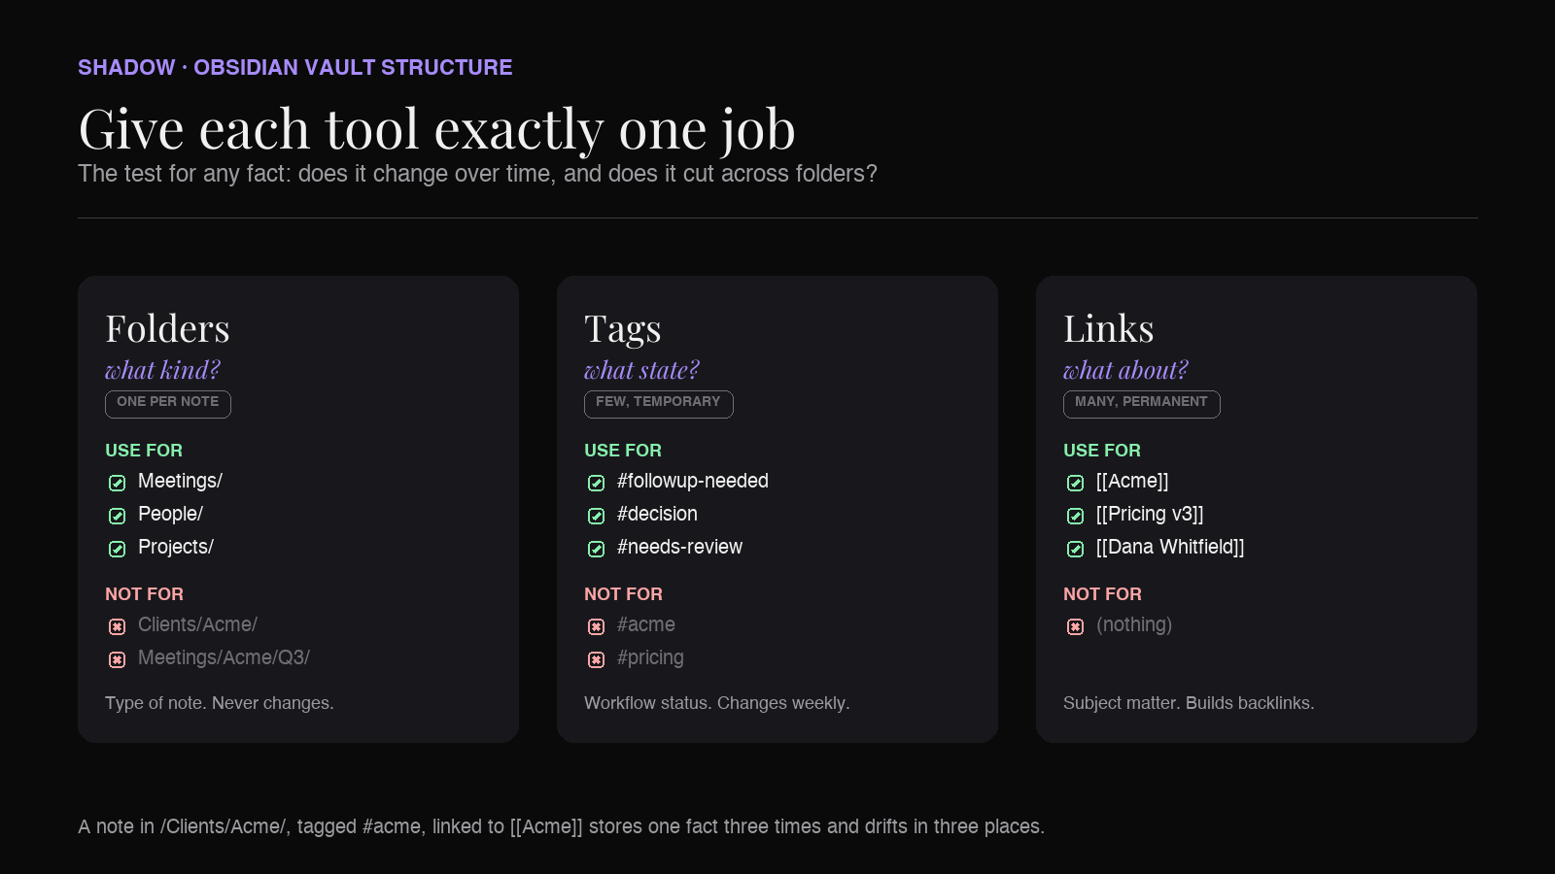Viewport: 1555px width, 874px height.
Task: Select the Meetings/ folder text
Action: (181, 481)
